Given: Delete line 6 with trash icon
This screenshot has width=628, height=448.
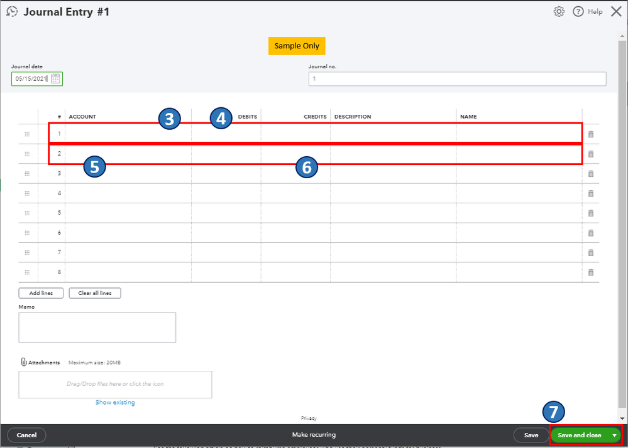Looking at the screenshot, I should (x=591, y=233).
